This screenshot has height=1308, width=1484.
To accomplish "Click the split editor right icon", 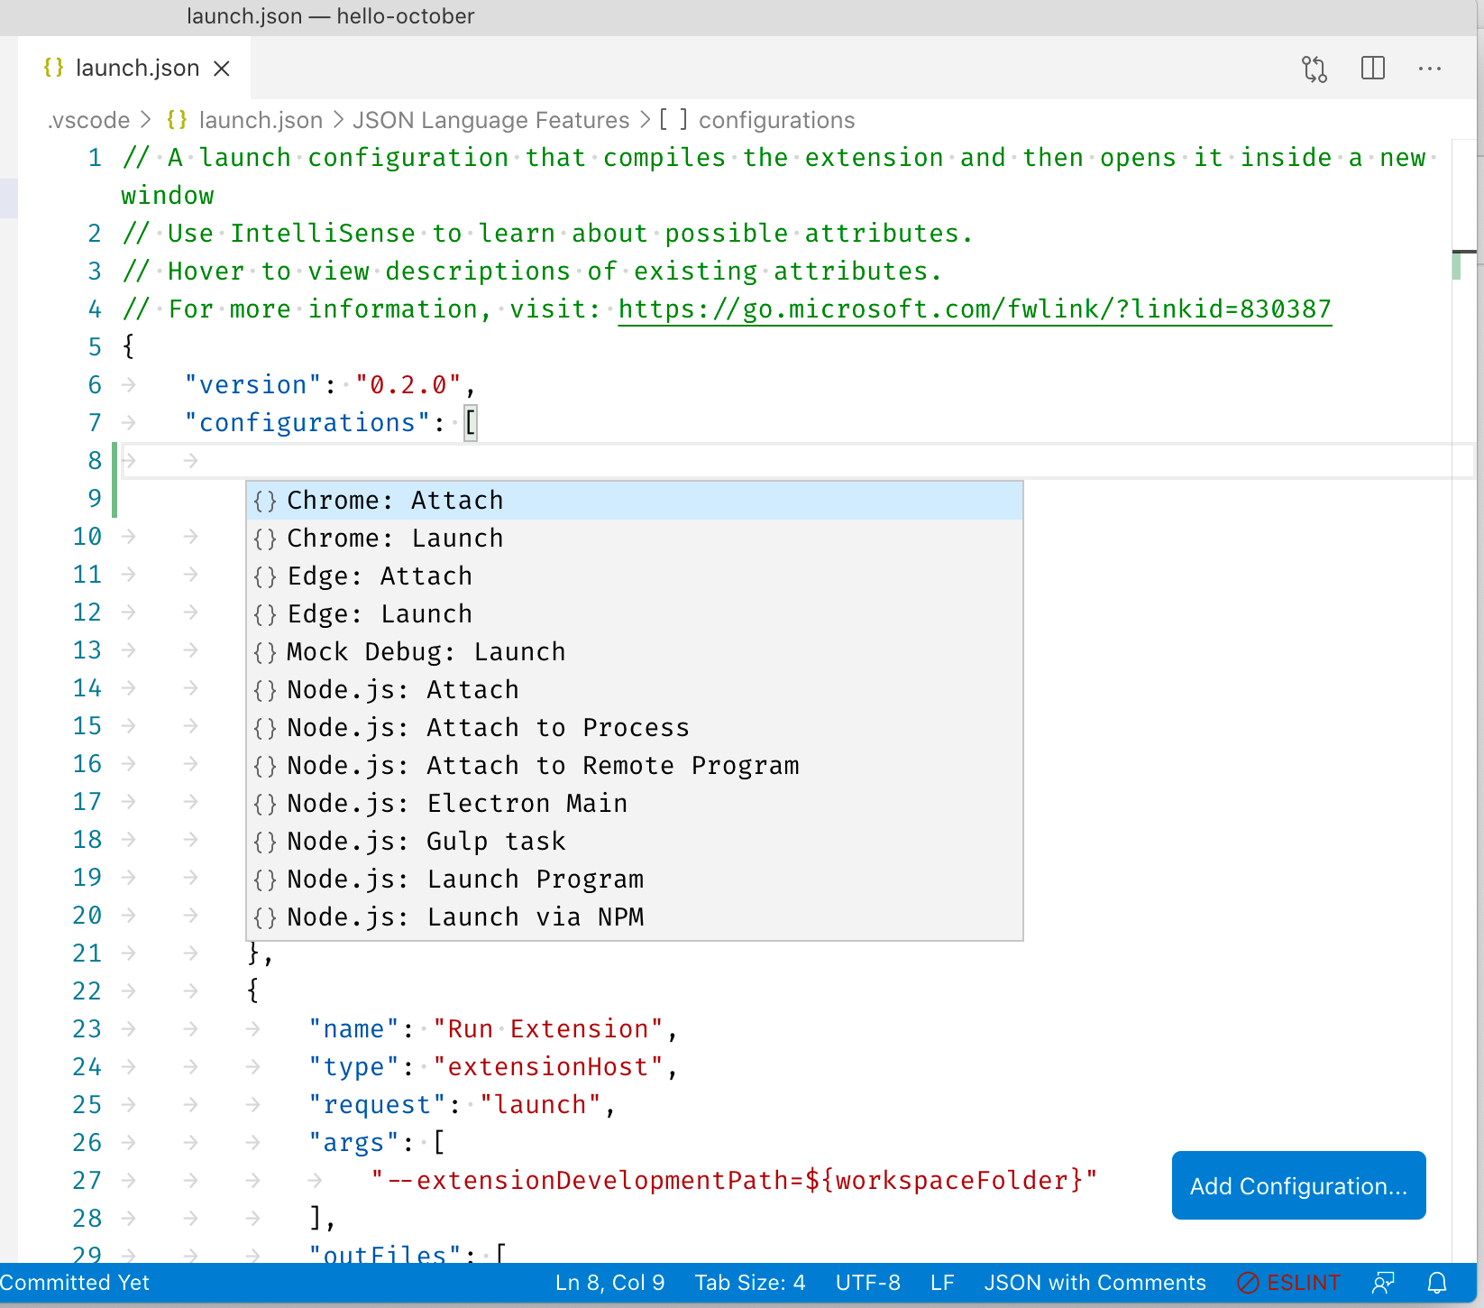I will [1373, 69].
